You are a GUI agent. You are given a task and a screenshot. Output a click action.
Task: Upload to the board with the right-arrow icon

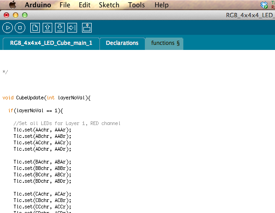point(72,27)
